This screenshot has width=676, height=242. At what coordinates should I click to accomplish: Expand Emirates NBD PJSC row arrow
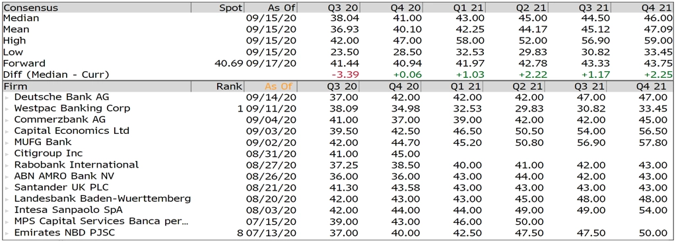click(7, 233)
